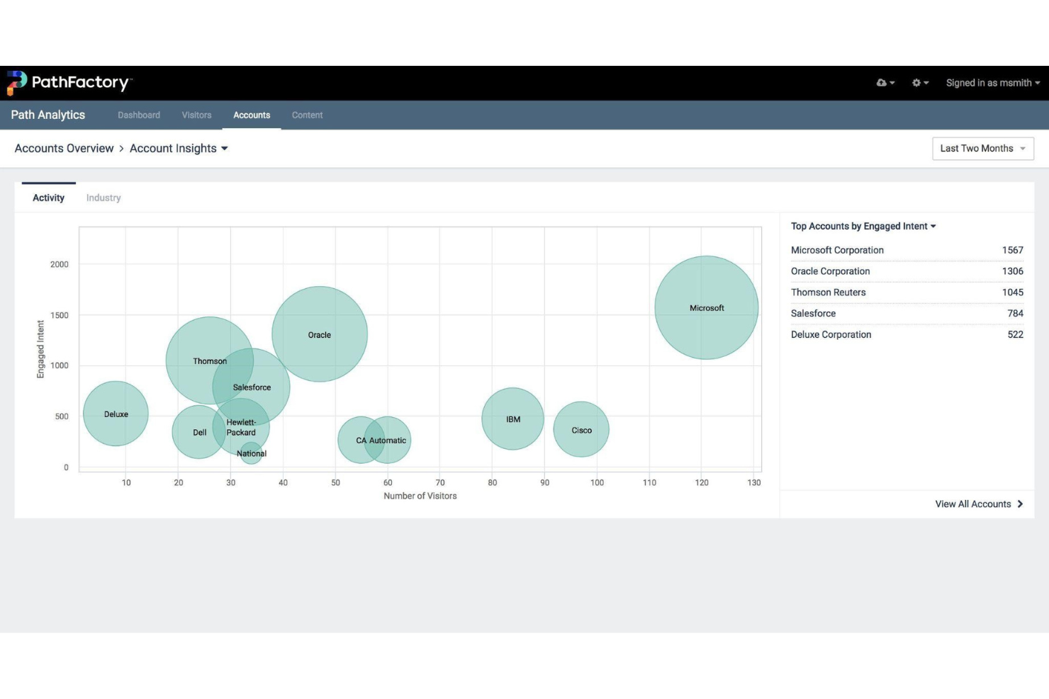
Task: Open View All Accounts link
Action: pyautogui.click(x=972, y=504)
